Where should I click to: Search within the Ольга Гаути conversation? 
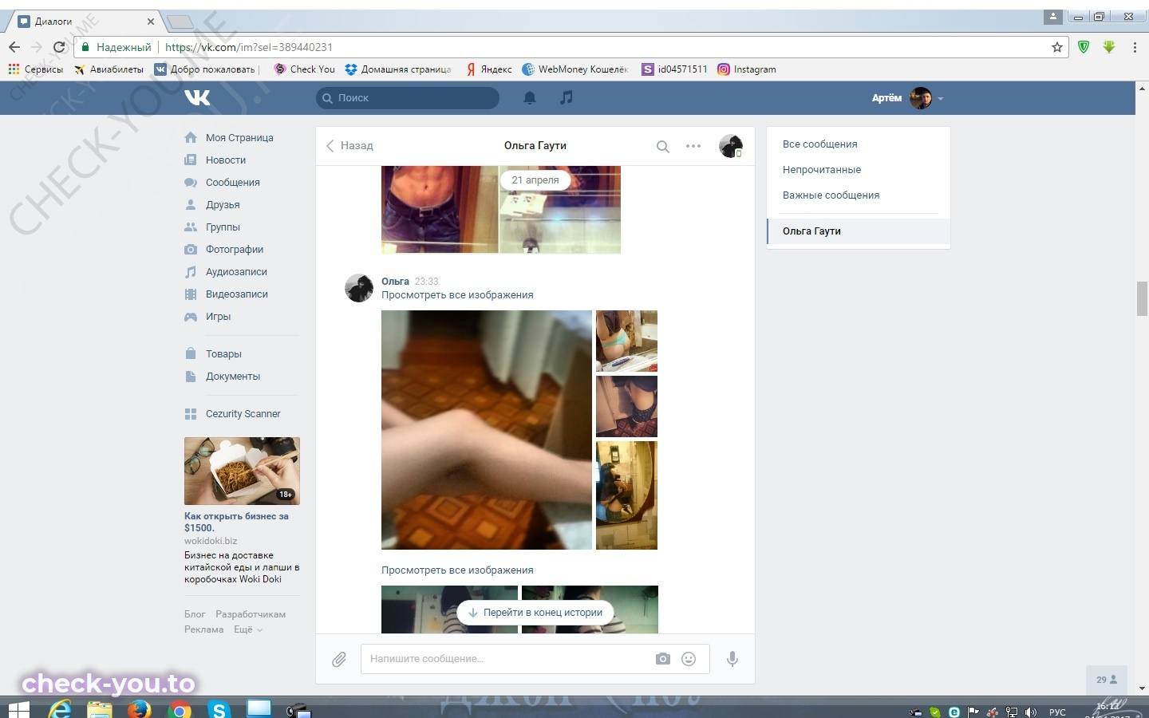tap(662, 146)
